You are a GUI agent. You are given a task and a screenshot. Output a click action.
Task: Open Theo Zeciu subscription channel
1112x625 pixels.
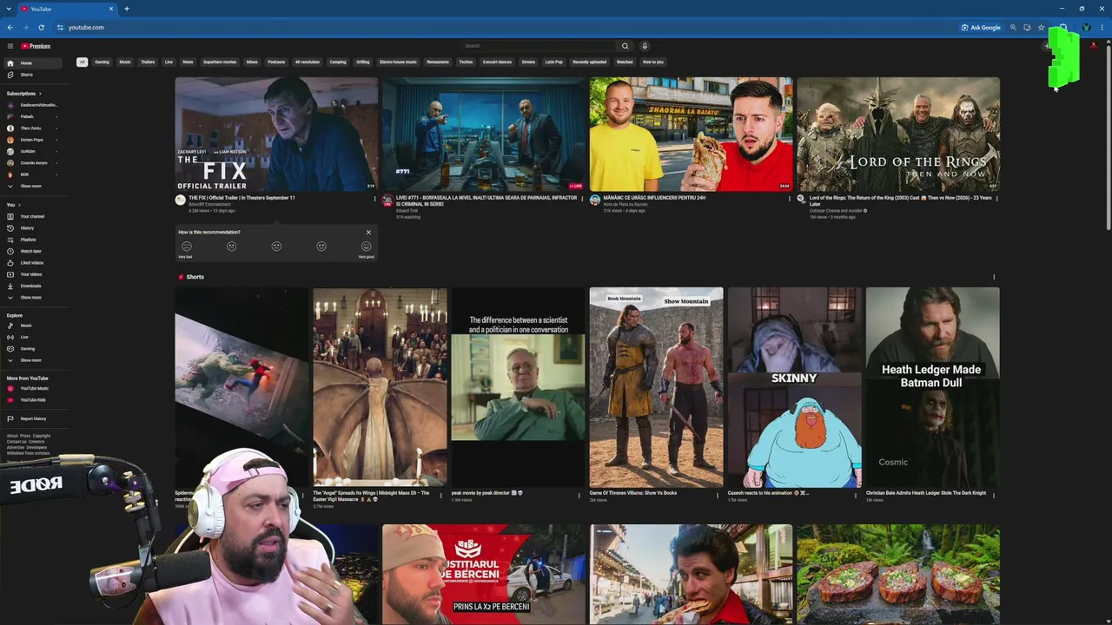pos(31,128)
